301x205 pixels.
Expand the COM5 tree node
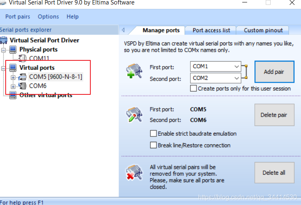pyautogui.click(x=13, y=77)
